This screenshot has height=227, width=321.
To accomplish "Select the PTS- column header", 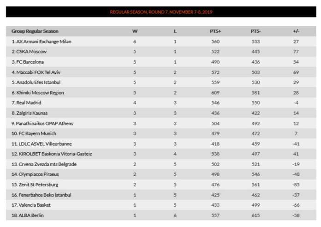I will click(x=256, y=31).
